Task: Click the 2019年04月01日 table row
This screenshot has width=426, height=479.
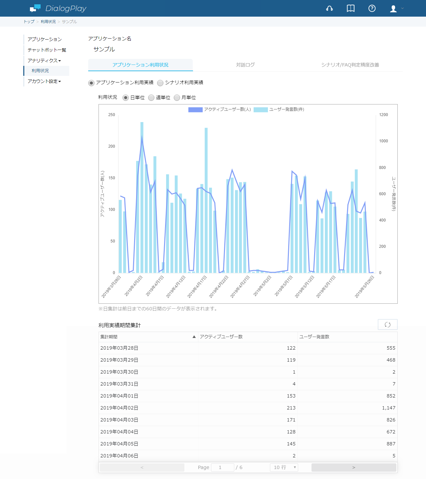Action: (248, 396)
